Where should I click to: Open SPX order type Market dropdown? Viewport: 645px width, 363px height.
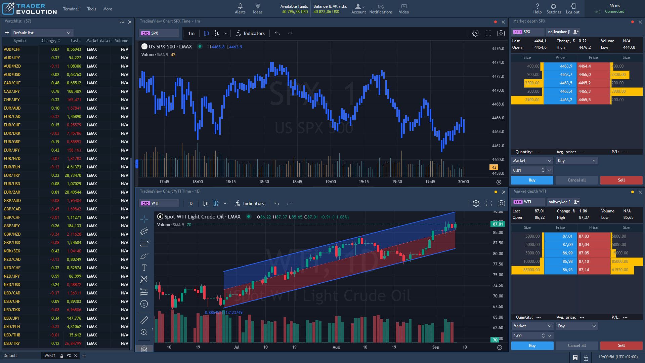click(532, 161)
